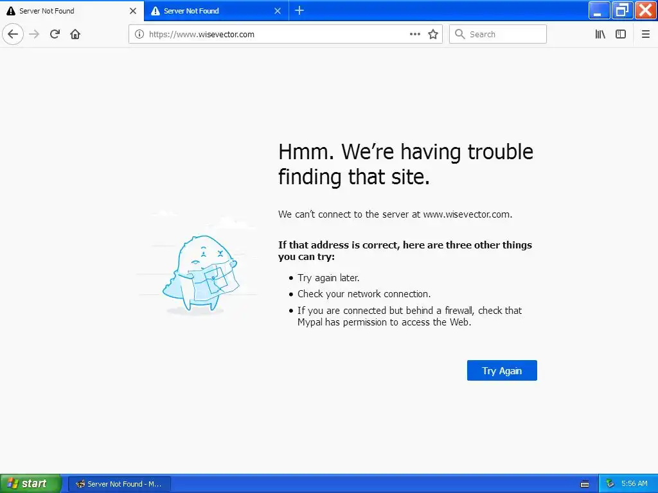Click the firewall permission bullet text

409,316
